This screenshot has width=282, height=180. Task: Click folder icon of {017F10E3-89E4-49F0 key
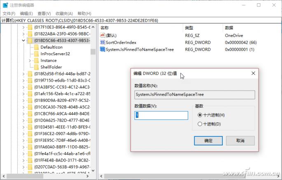click(30, 27)
